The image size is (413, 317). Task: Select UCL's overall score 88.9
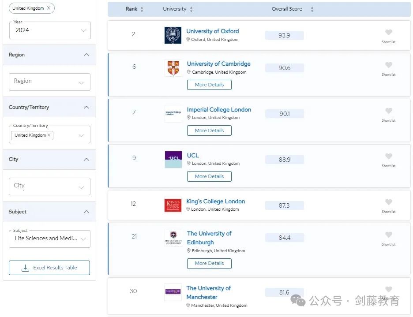click(285, 160)
